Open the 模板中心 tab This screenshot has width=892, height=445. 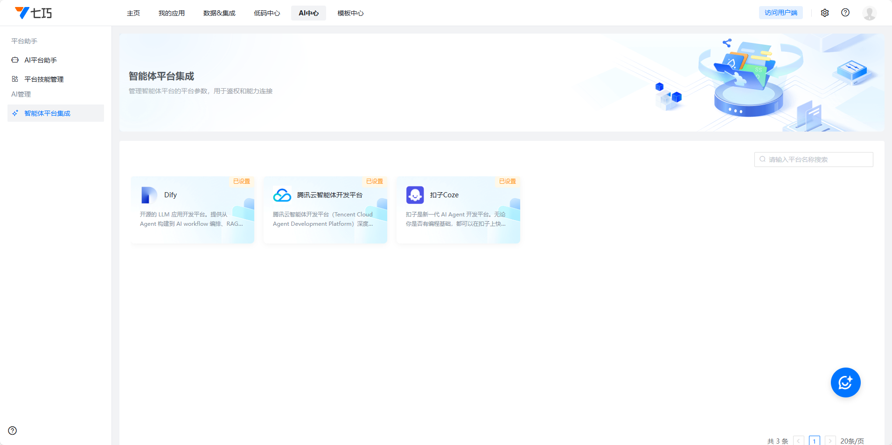click(350, 13)
